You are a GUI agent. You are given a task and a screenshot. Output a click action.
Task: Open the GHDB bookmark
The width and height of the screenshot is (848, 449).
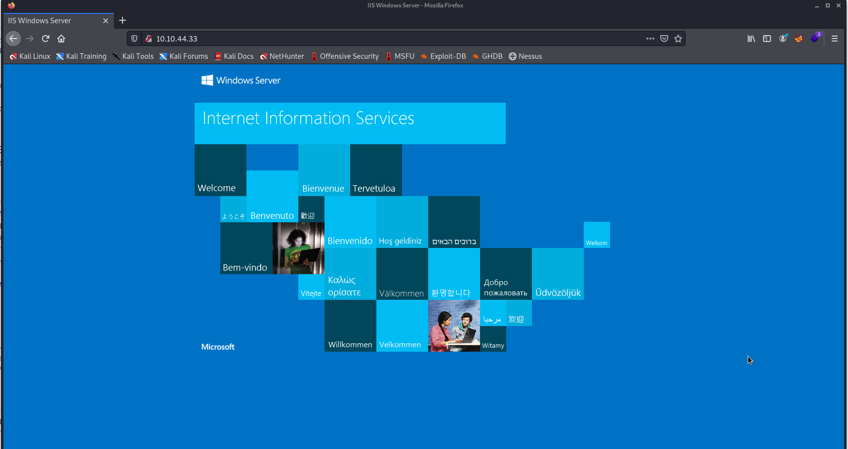click(x=487, y=56)
